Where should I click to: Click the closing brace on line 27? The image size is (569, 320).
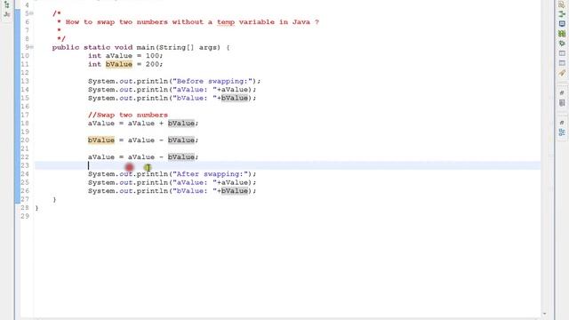pos(54,199)
